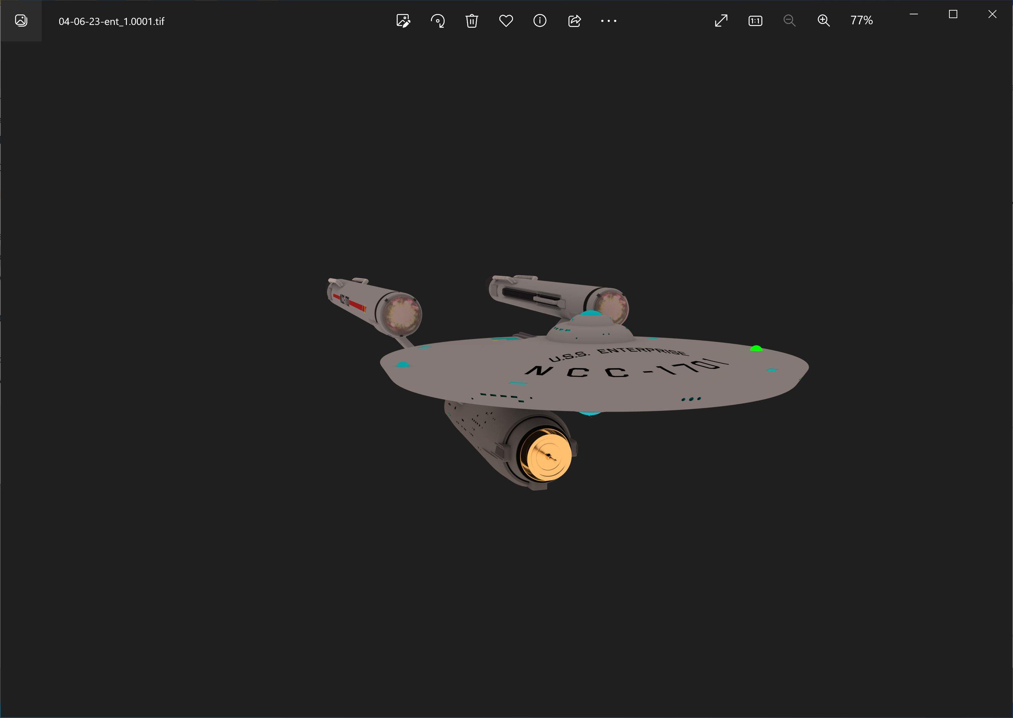Toggle favorite for this photo
The height and width of the screenshot is (718, 1013).
tap(505, 21)
